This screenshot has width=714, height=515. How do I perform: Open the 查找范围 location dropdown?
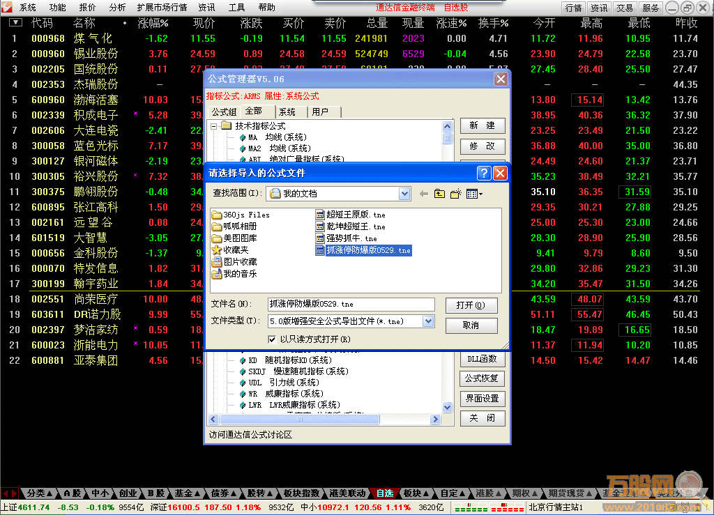click(x=404, y=194)
